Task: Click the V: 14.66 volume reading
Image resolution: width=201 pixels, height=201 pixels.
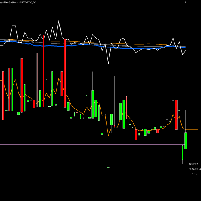Action: coord(193,169)
